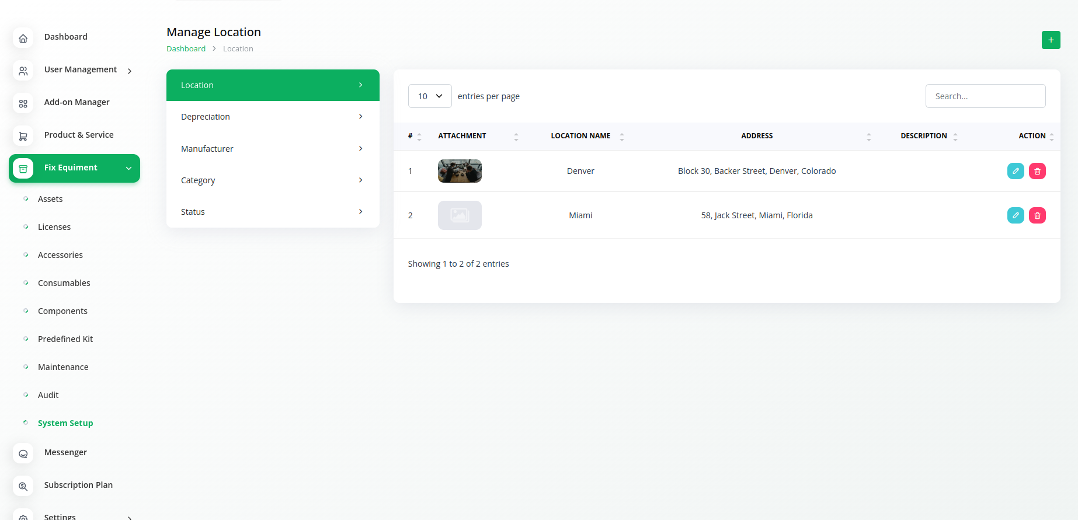Switch to the Depreciation tab
This screenshot has height=520, width=1078.
point(273,117)
